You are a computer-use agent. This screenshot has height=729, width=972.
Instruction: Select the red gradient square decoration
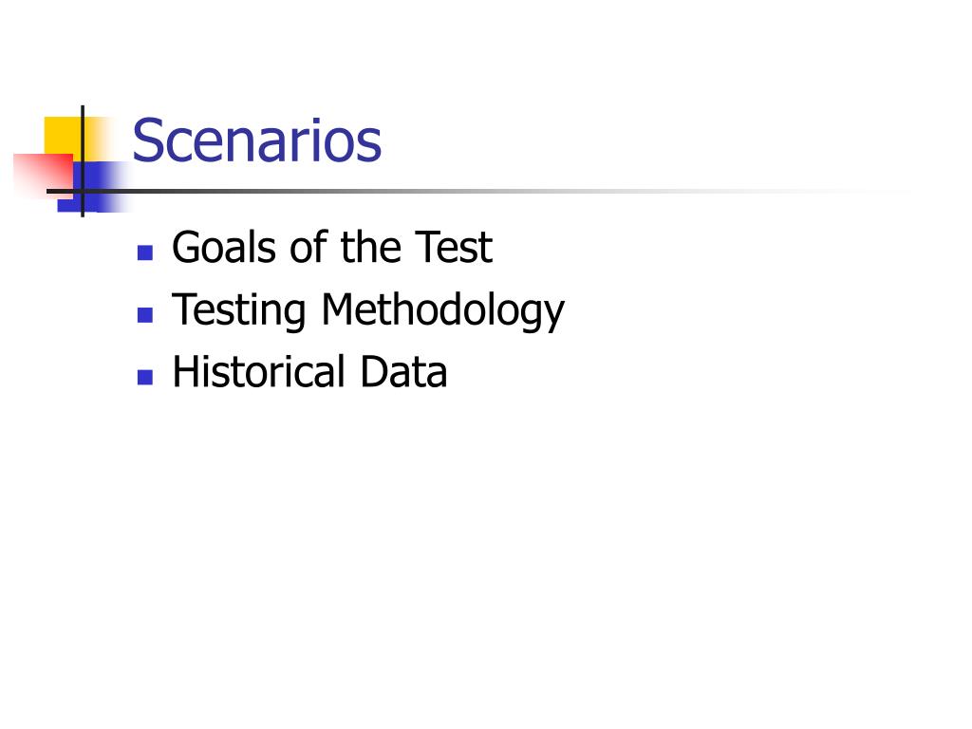tap(43, 176)
